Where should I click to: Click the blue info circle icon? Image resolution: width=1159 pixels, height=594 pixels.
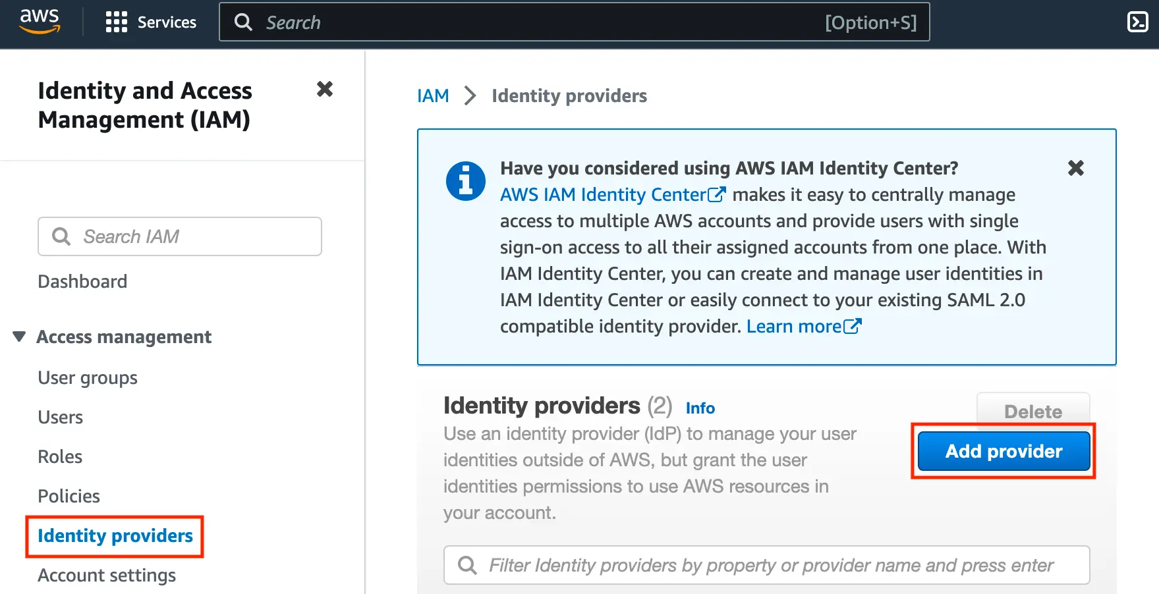coord(465,181)
